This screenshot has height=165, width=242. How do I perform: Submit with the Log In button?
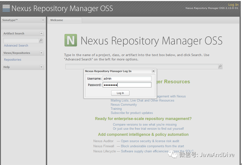tap(120, 93)
